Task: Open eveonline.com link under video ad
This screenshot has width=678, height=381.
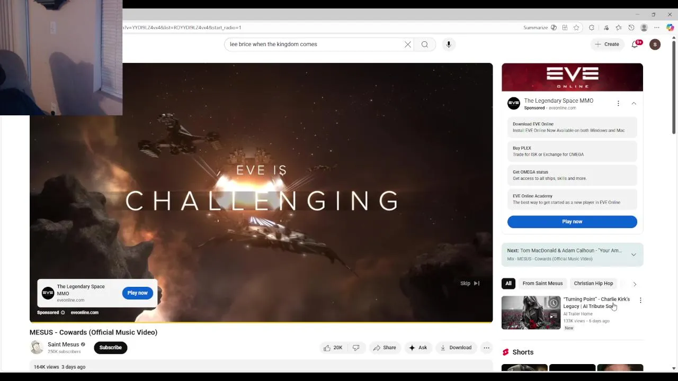Action: click(85, 313)
